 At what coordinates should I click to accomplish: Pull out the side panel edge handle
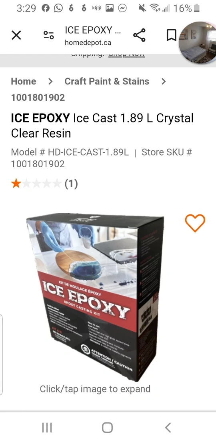coord(2,354)
